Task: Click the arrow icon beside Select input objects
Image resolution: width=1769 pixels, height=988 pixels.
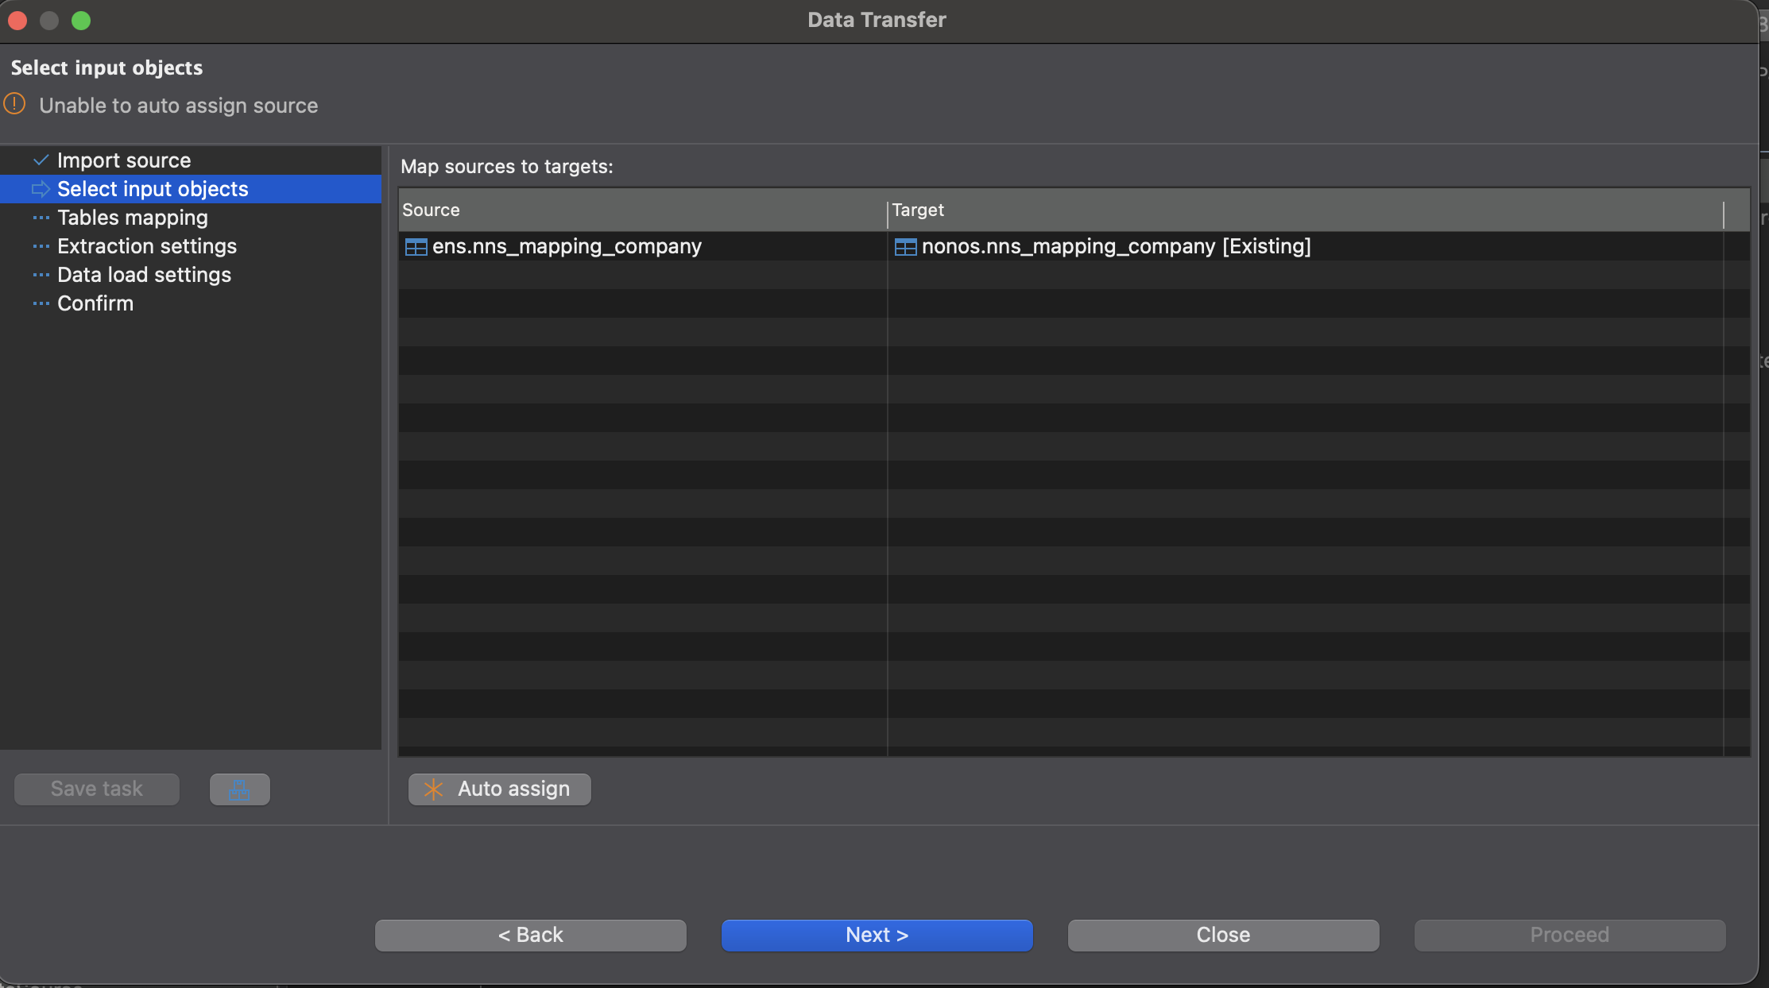Action: 41,189
